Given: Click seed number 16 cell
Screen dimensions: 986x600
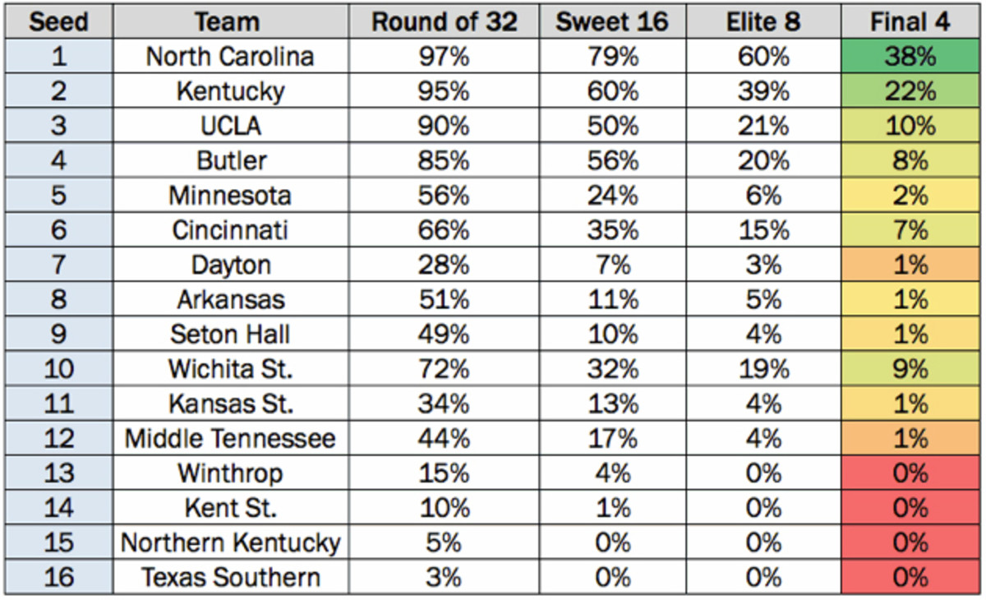Looking at the screenshot, I should (58, 577).
